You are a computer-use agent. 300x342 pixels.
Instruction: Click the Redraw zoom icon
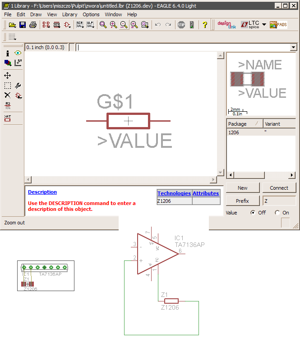coord(134,25)
